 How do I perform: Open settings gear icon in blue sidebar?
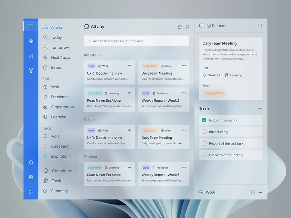tap(31, 177)
